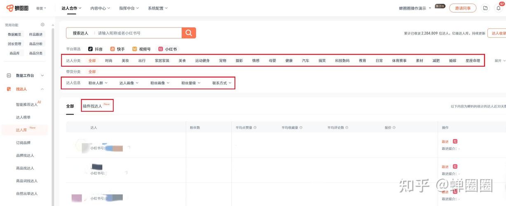The image size is (506, 206).
Task: Select the 美妆 influencer category
Action: pyautogui.click(x=125, y=61)
